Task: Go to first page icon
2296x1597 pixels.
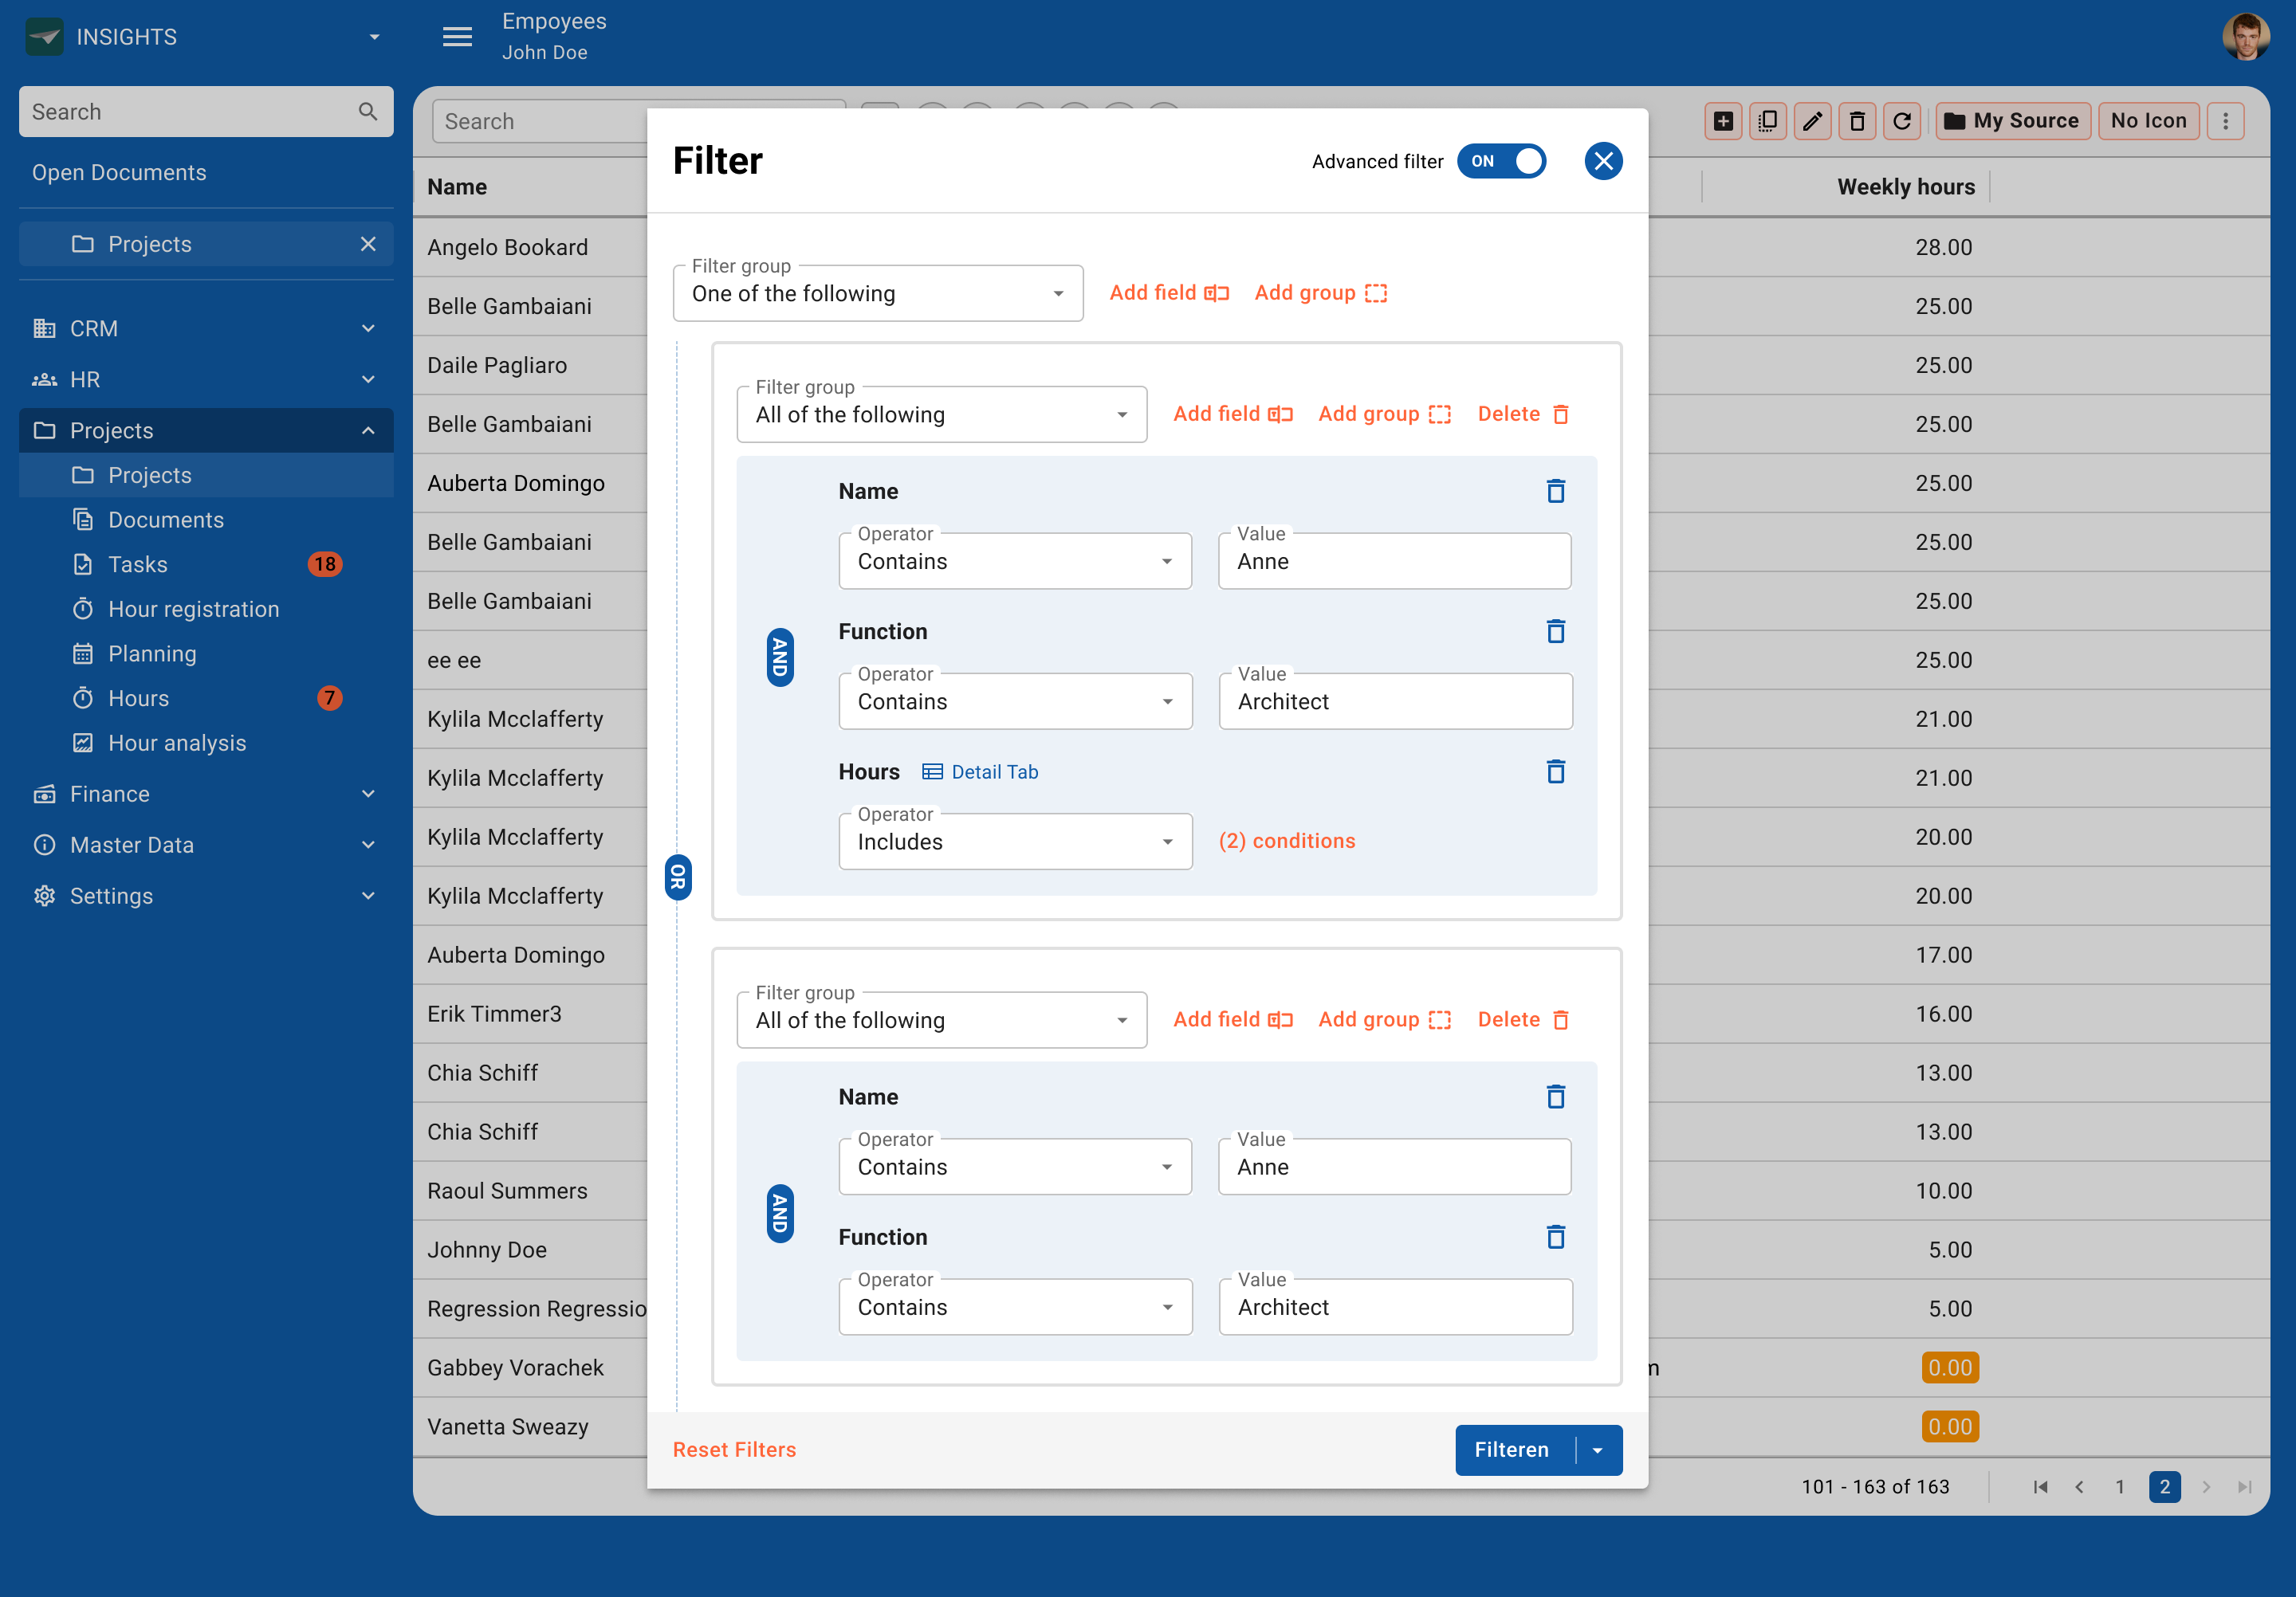Action: (2040, 1487)
